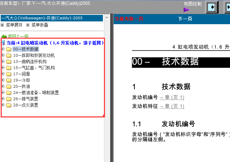230x162 pixels.
Task: Click the first blue arrow view button
Action: coord(212,7)
